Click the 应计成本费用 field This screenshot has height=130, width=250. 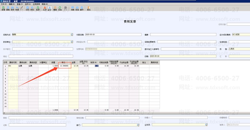tap(241, 35)
